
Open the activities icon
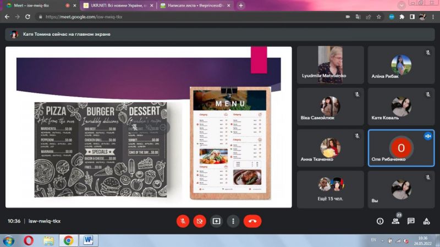[x=427, y=221]
